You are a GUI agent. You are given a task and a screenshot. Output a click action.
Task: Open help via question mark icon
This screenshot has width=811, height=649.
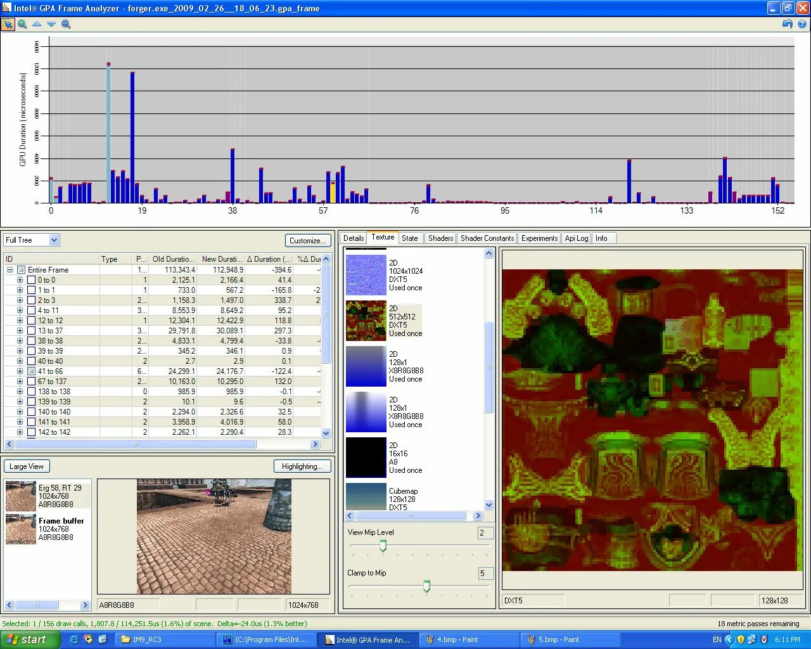tap(801, 24)
